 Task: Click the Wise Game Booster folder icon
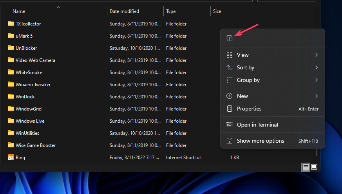(11, 145)
